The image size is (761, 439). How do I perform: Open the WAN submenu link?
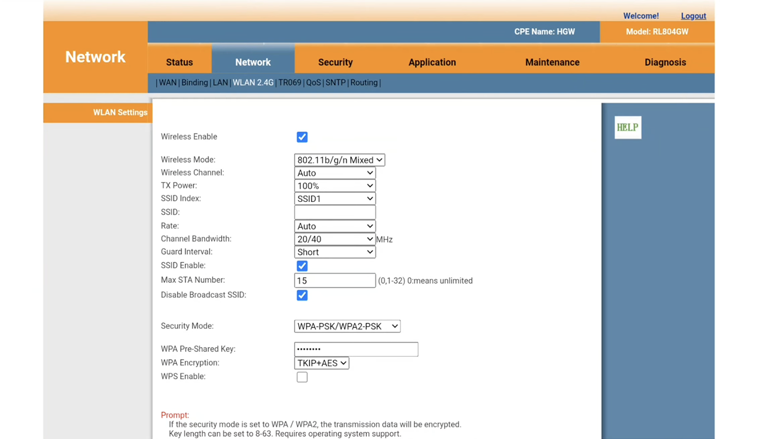pos(167,83)
